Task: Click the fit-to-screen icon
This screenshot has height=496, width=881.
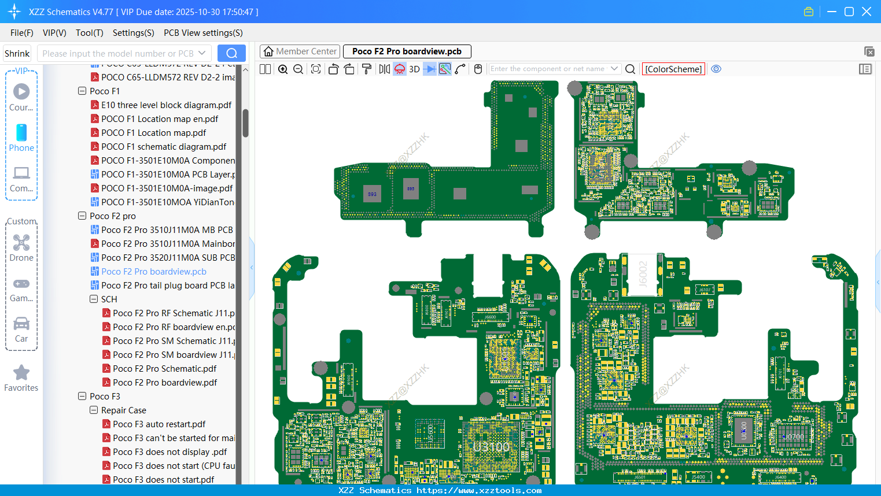Action: (316, 69)
